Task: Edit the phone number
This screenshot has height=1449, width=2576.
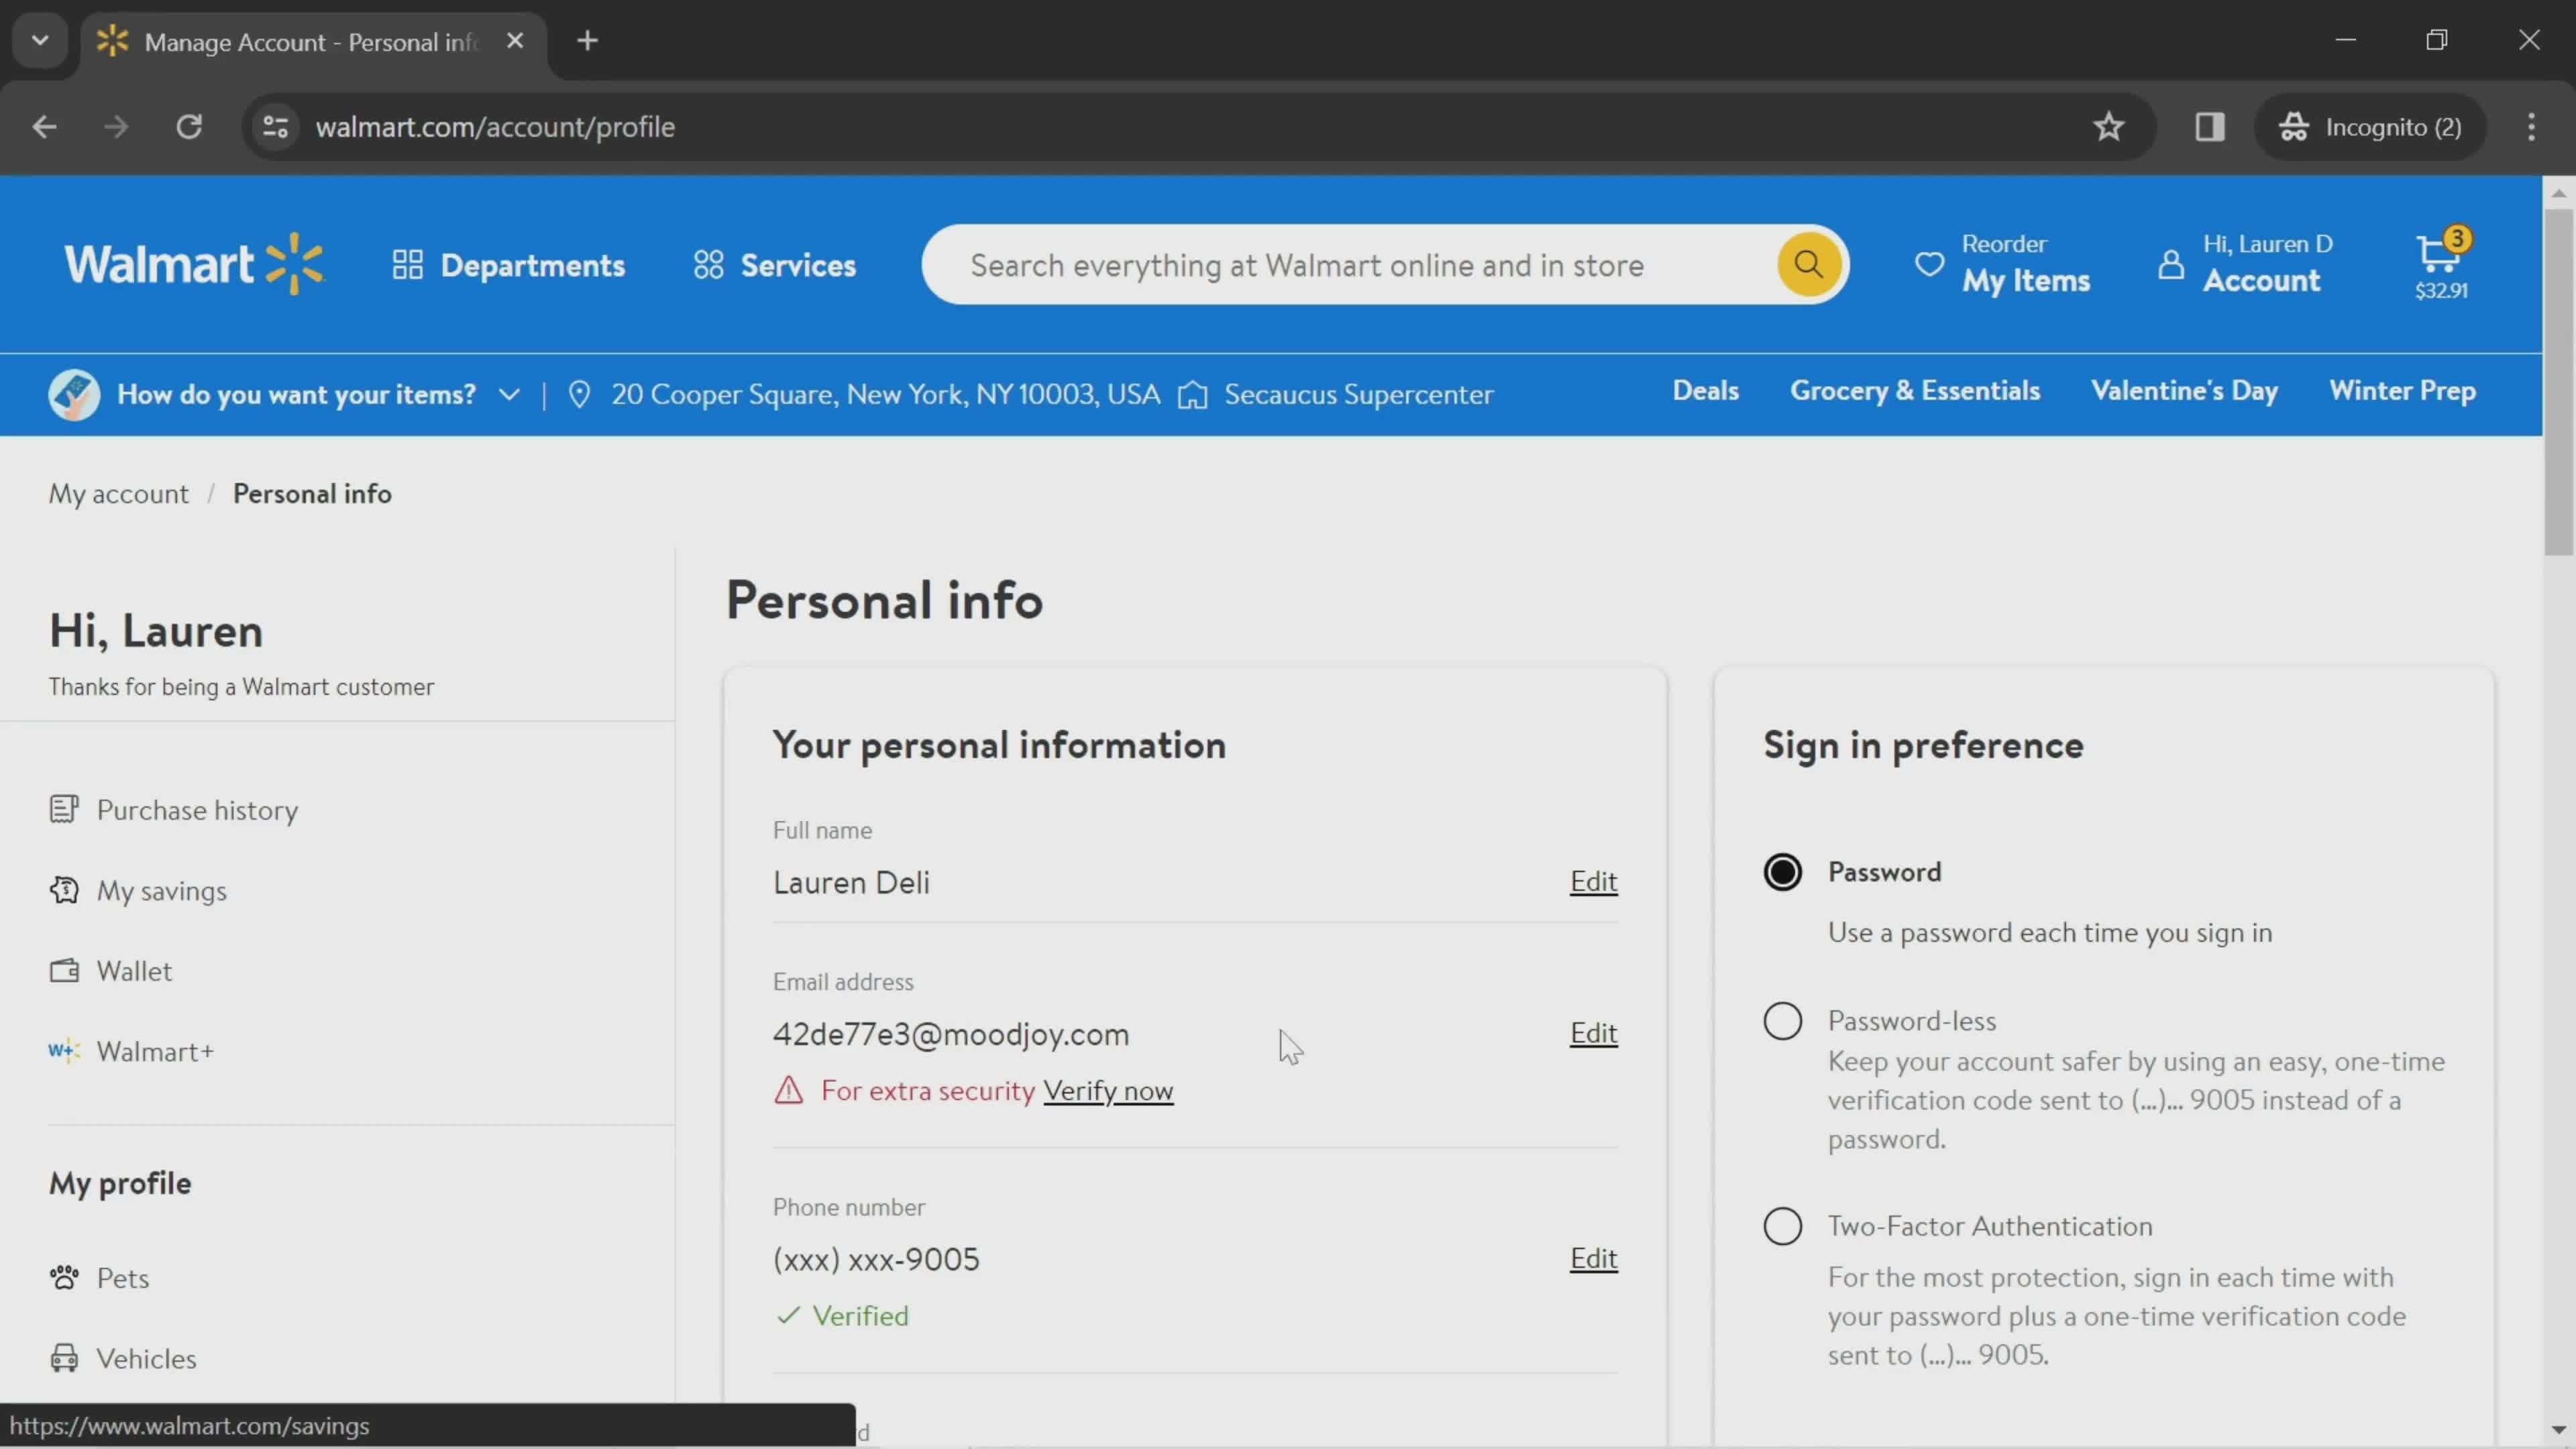Action: [x=1593, y=1259]
